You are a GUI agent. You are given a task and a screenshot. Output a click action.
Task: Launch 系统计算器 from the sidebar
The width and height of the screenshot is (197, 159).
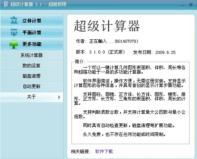pos(32,55)
